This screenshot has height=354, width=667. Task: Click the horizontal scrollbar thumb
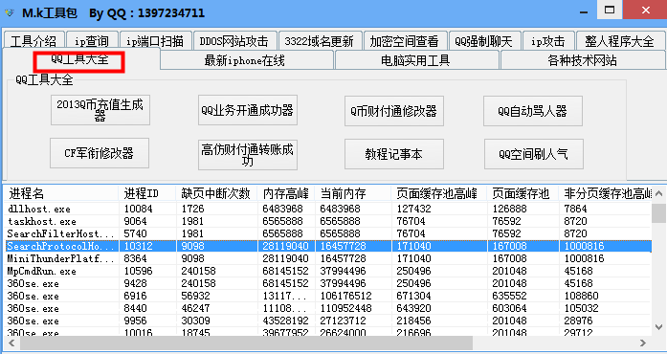coord(246,343)
